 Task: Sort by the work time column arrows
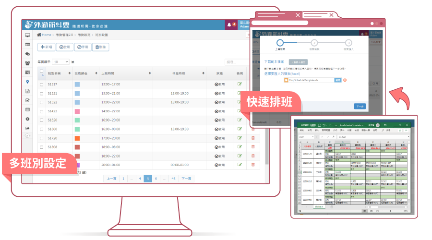[150, 73]
